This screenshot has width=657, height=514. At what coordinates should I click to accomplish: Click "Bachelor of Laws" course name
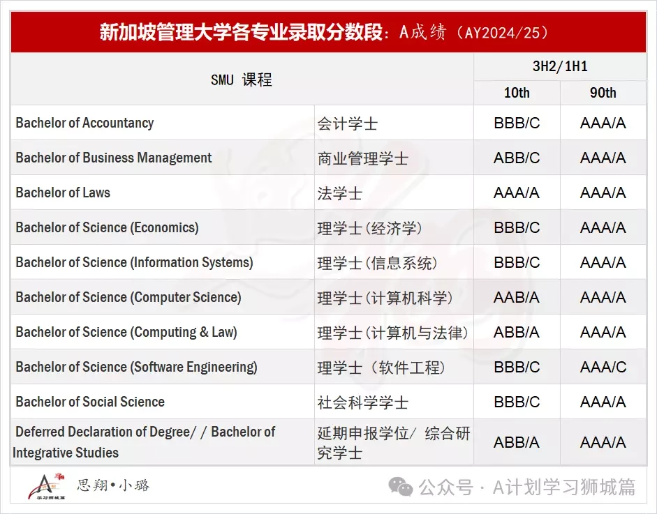click(63, 192)
